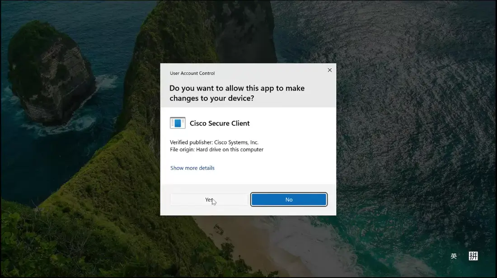Screen dimensions: 497x278
Task: Click the 拼 Pinyin input method icon
Action: tap(473, 256)
